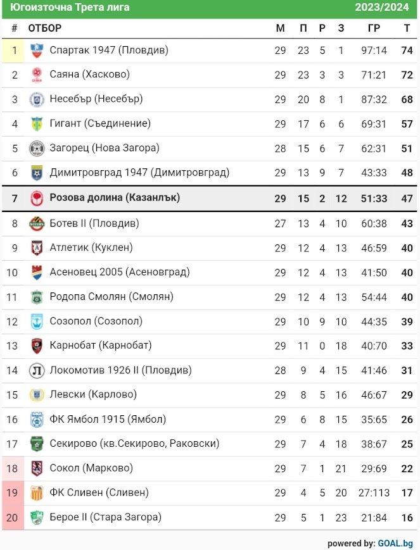Click the Спартак 1947 (Пловдив) club crest
Image resolution: width=420 pixels, height=550 pixels.
click(x=37, y=51)
